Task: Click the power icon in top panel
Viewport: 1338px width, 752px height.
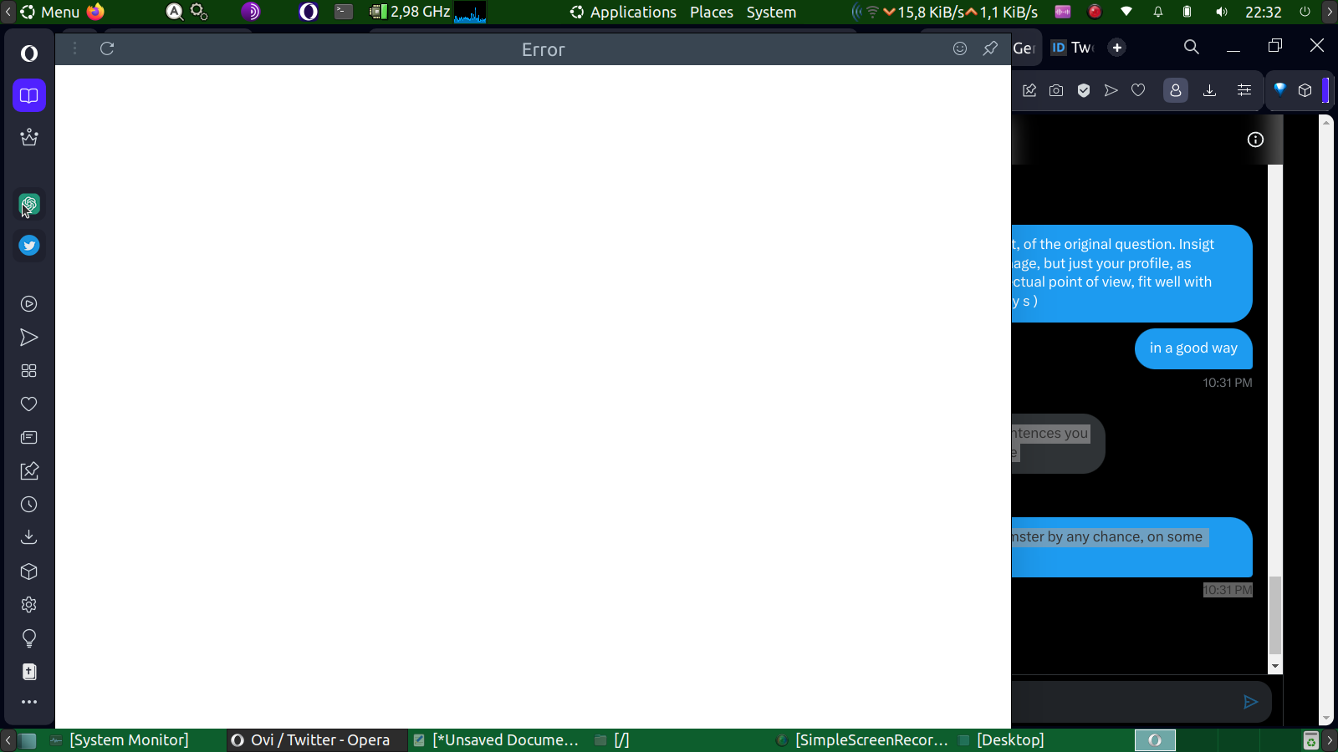Action: click(1305, 12)
